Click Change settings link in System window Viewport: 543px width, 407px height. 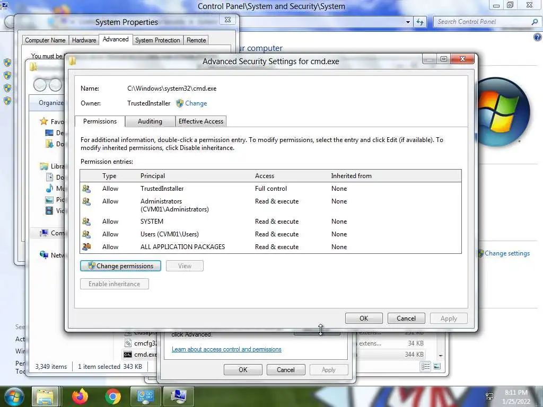[x=507, y=253]
